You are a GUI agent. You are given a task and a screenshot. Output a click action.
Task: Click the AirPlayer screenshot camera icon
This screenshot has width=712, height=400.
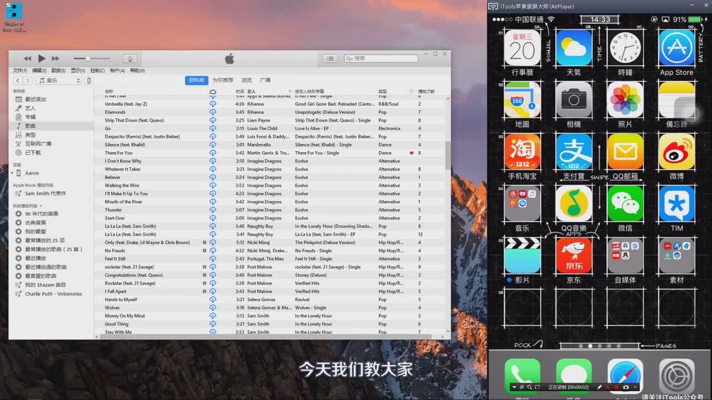(626, 387)
